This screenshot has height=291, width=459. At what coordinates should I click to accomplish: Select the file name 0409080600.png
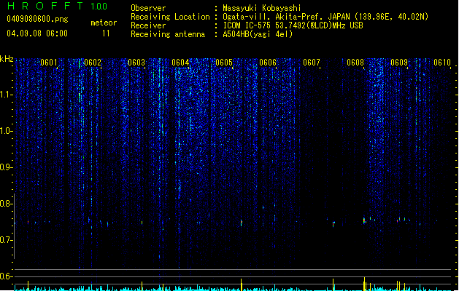[x=37, y=19]
